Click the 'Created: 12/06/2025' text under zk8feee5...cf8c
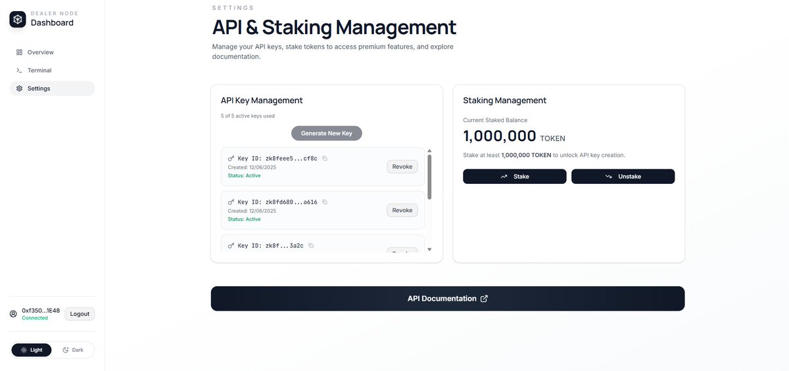 (x=252, y=167)
